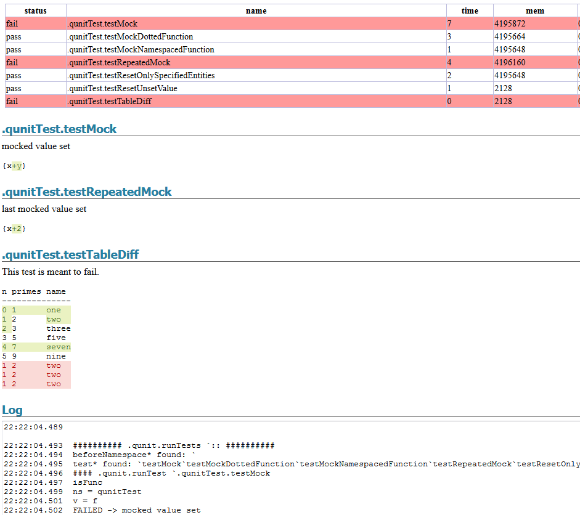
Task: Click the 'status' column header
Action: (x=36, y=10)
